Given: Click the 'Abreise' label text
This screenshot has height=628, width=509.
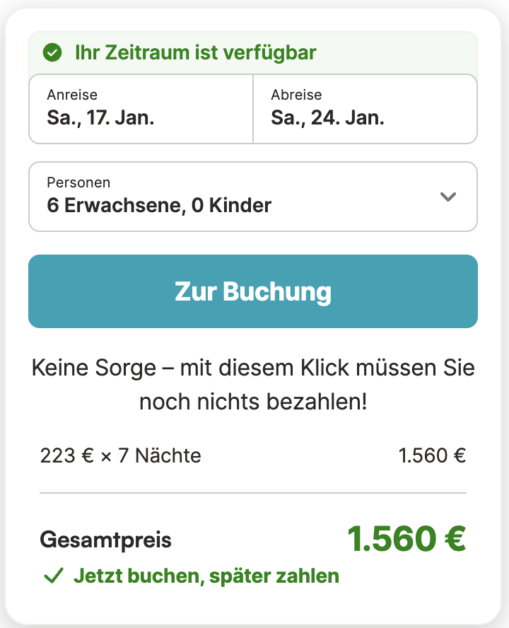Looking at the screenshot, I should tap(296, 95).
